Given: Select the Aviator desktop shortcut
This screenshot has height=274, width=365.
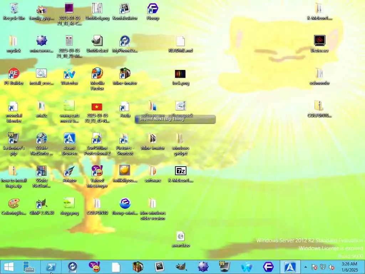Looking at the screenshot, I should [x=69, y=174].
